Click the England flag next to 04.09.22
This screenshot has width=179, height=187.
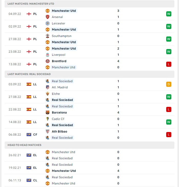pyautogui.click(x=29, y=14)
